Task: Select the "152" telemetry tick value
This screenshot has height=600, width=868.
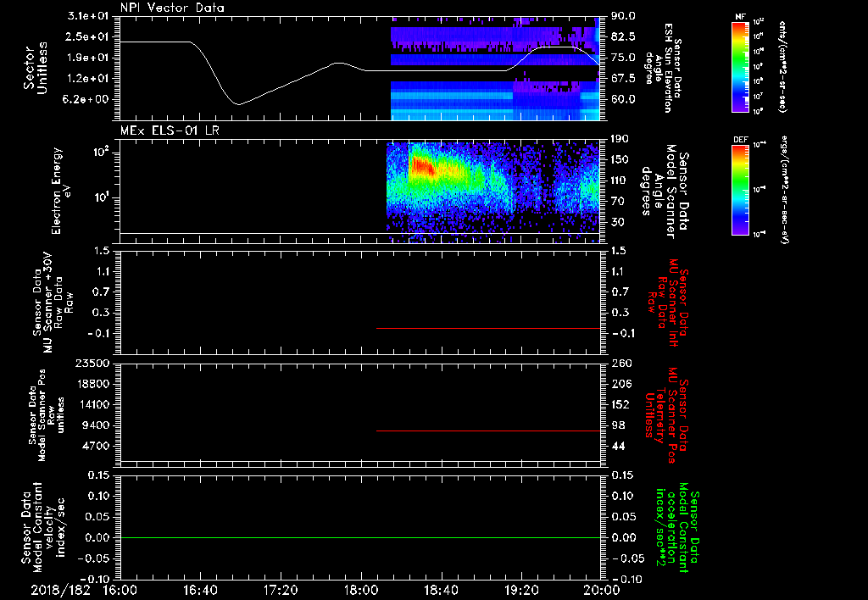Action: pyautogui.click(x=621, y=404)
